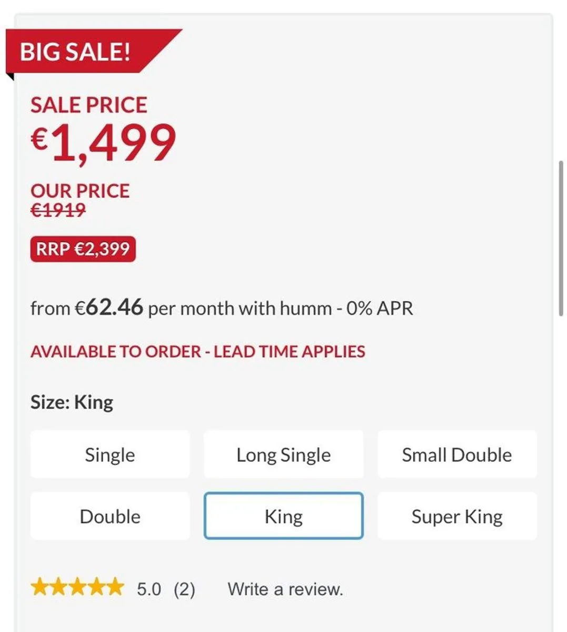Screen dimensions: 567x632
Task: Click the €1,499 sale price
Action: coord(103,142)
